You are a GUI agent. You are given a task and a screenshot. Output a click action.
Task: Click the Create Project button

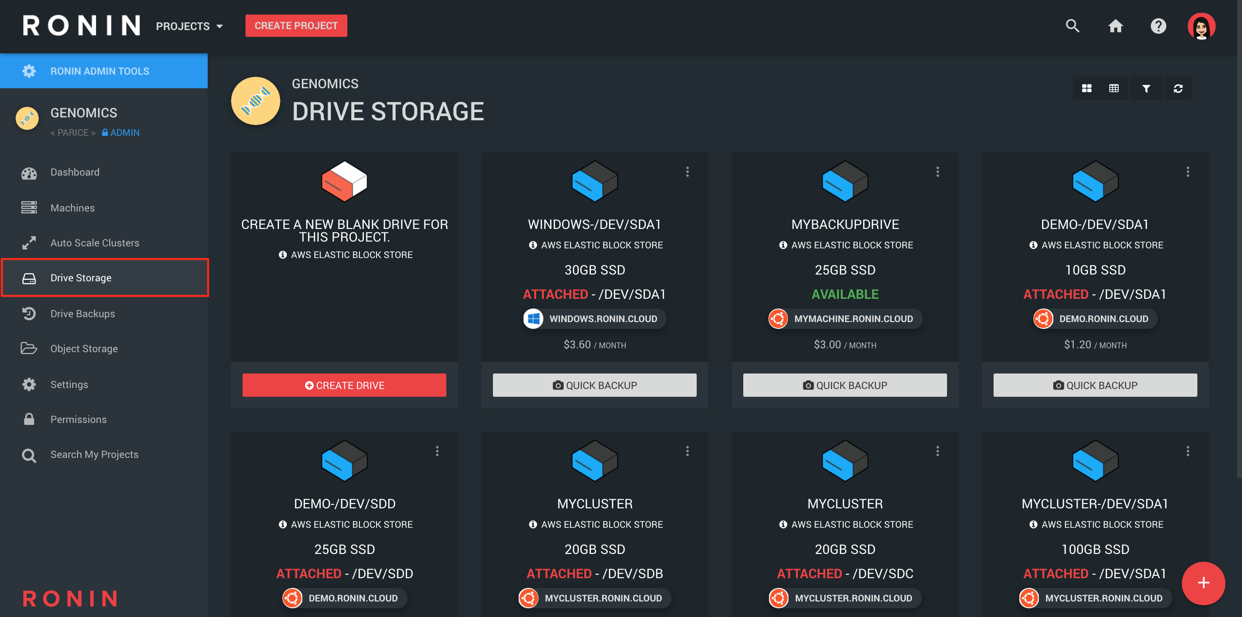pyautogui.click(x=296, y=26)
